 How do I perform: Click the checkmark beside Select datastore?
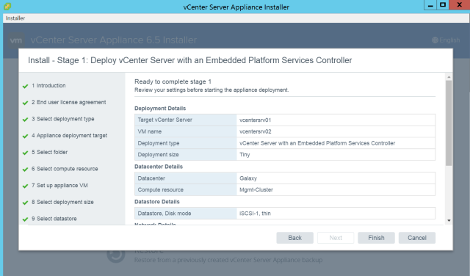[x=25, y=219]
